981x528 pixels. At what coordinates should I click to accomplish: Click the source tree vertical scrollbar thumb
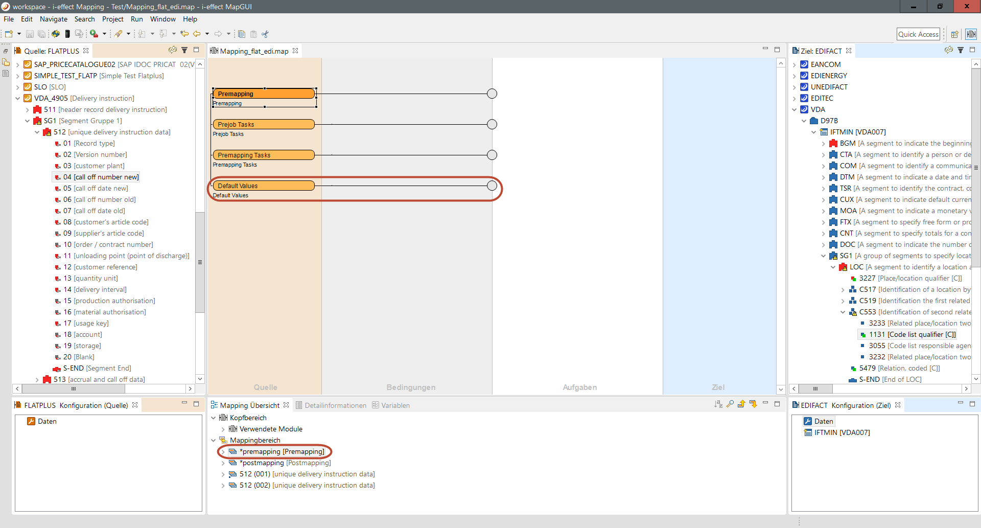pyautogui.click(x=200, y=262)
